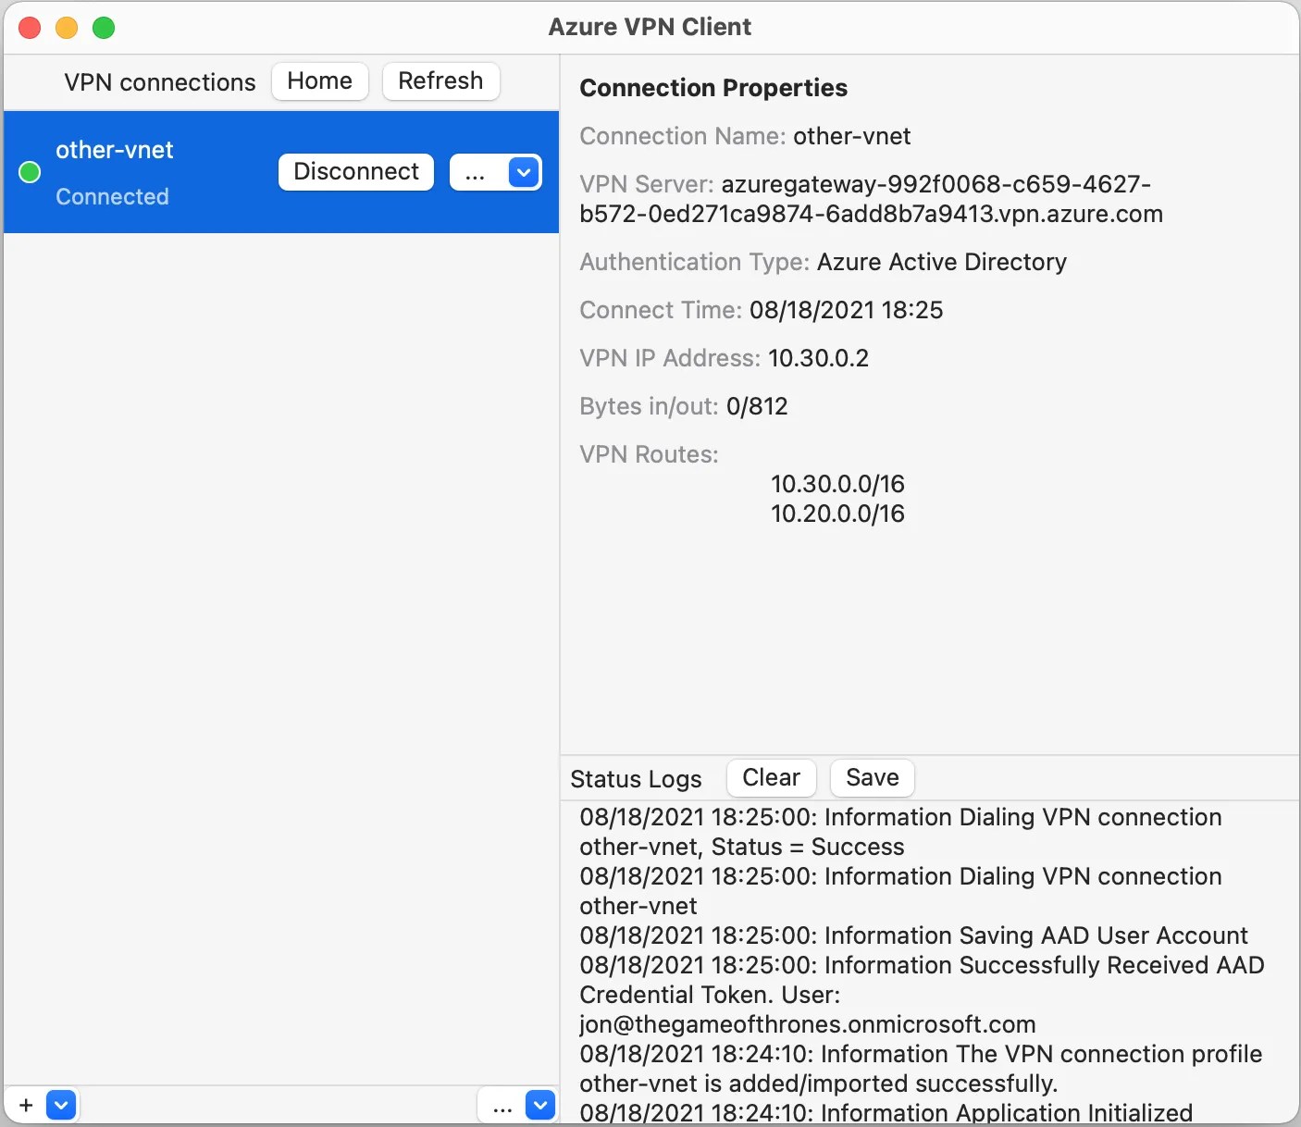Click the Status Logs label
Screen dimensions: 1301x1127
pyautogui.click(x=636, y=779)
